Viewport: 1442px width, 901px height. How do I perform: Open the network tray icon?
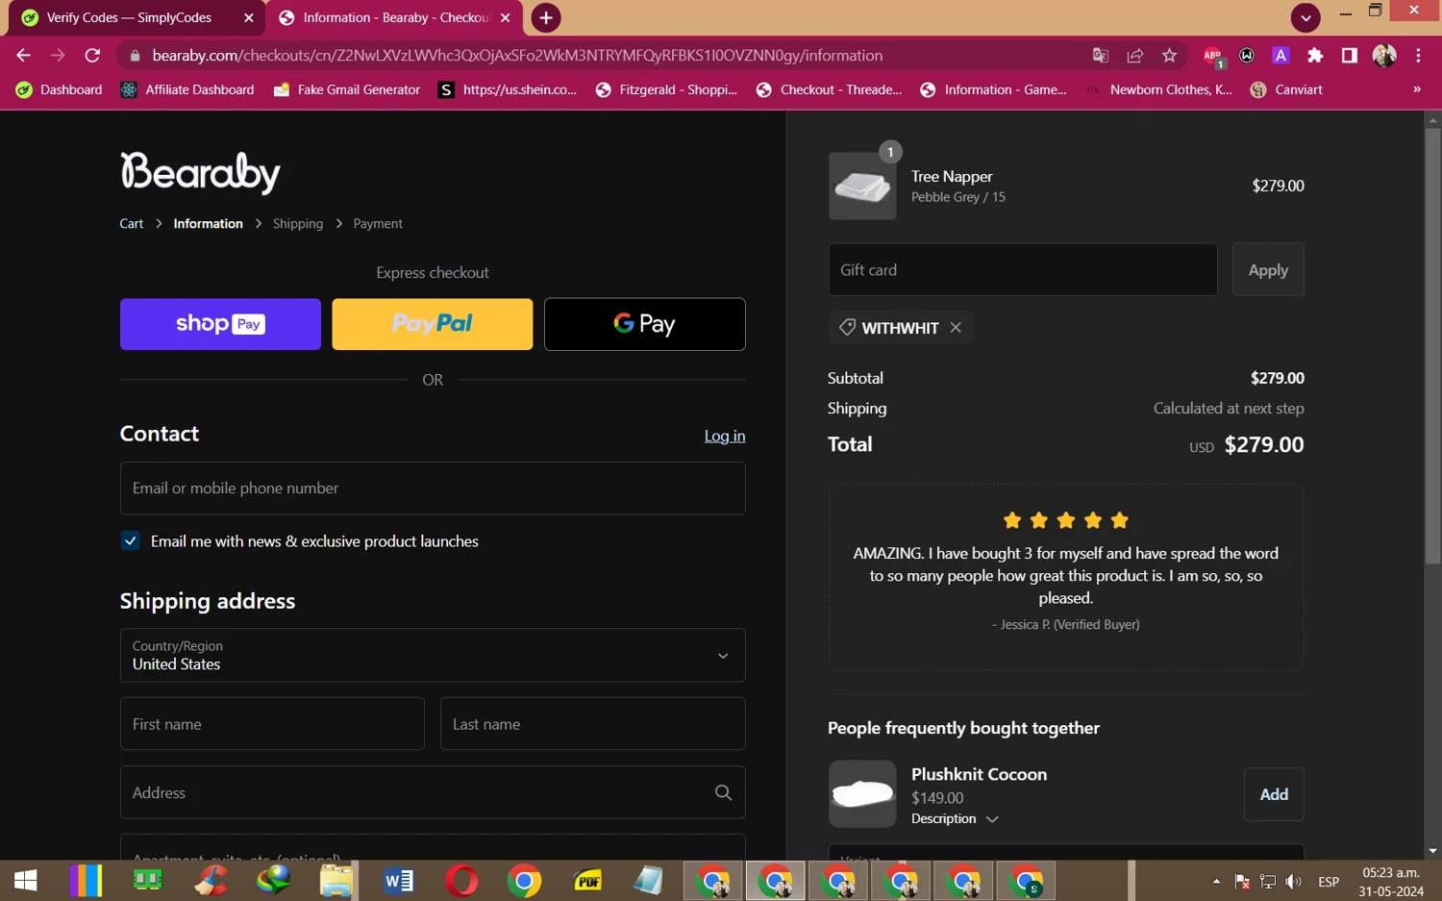[x=1268, y=882]
